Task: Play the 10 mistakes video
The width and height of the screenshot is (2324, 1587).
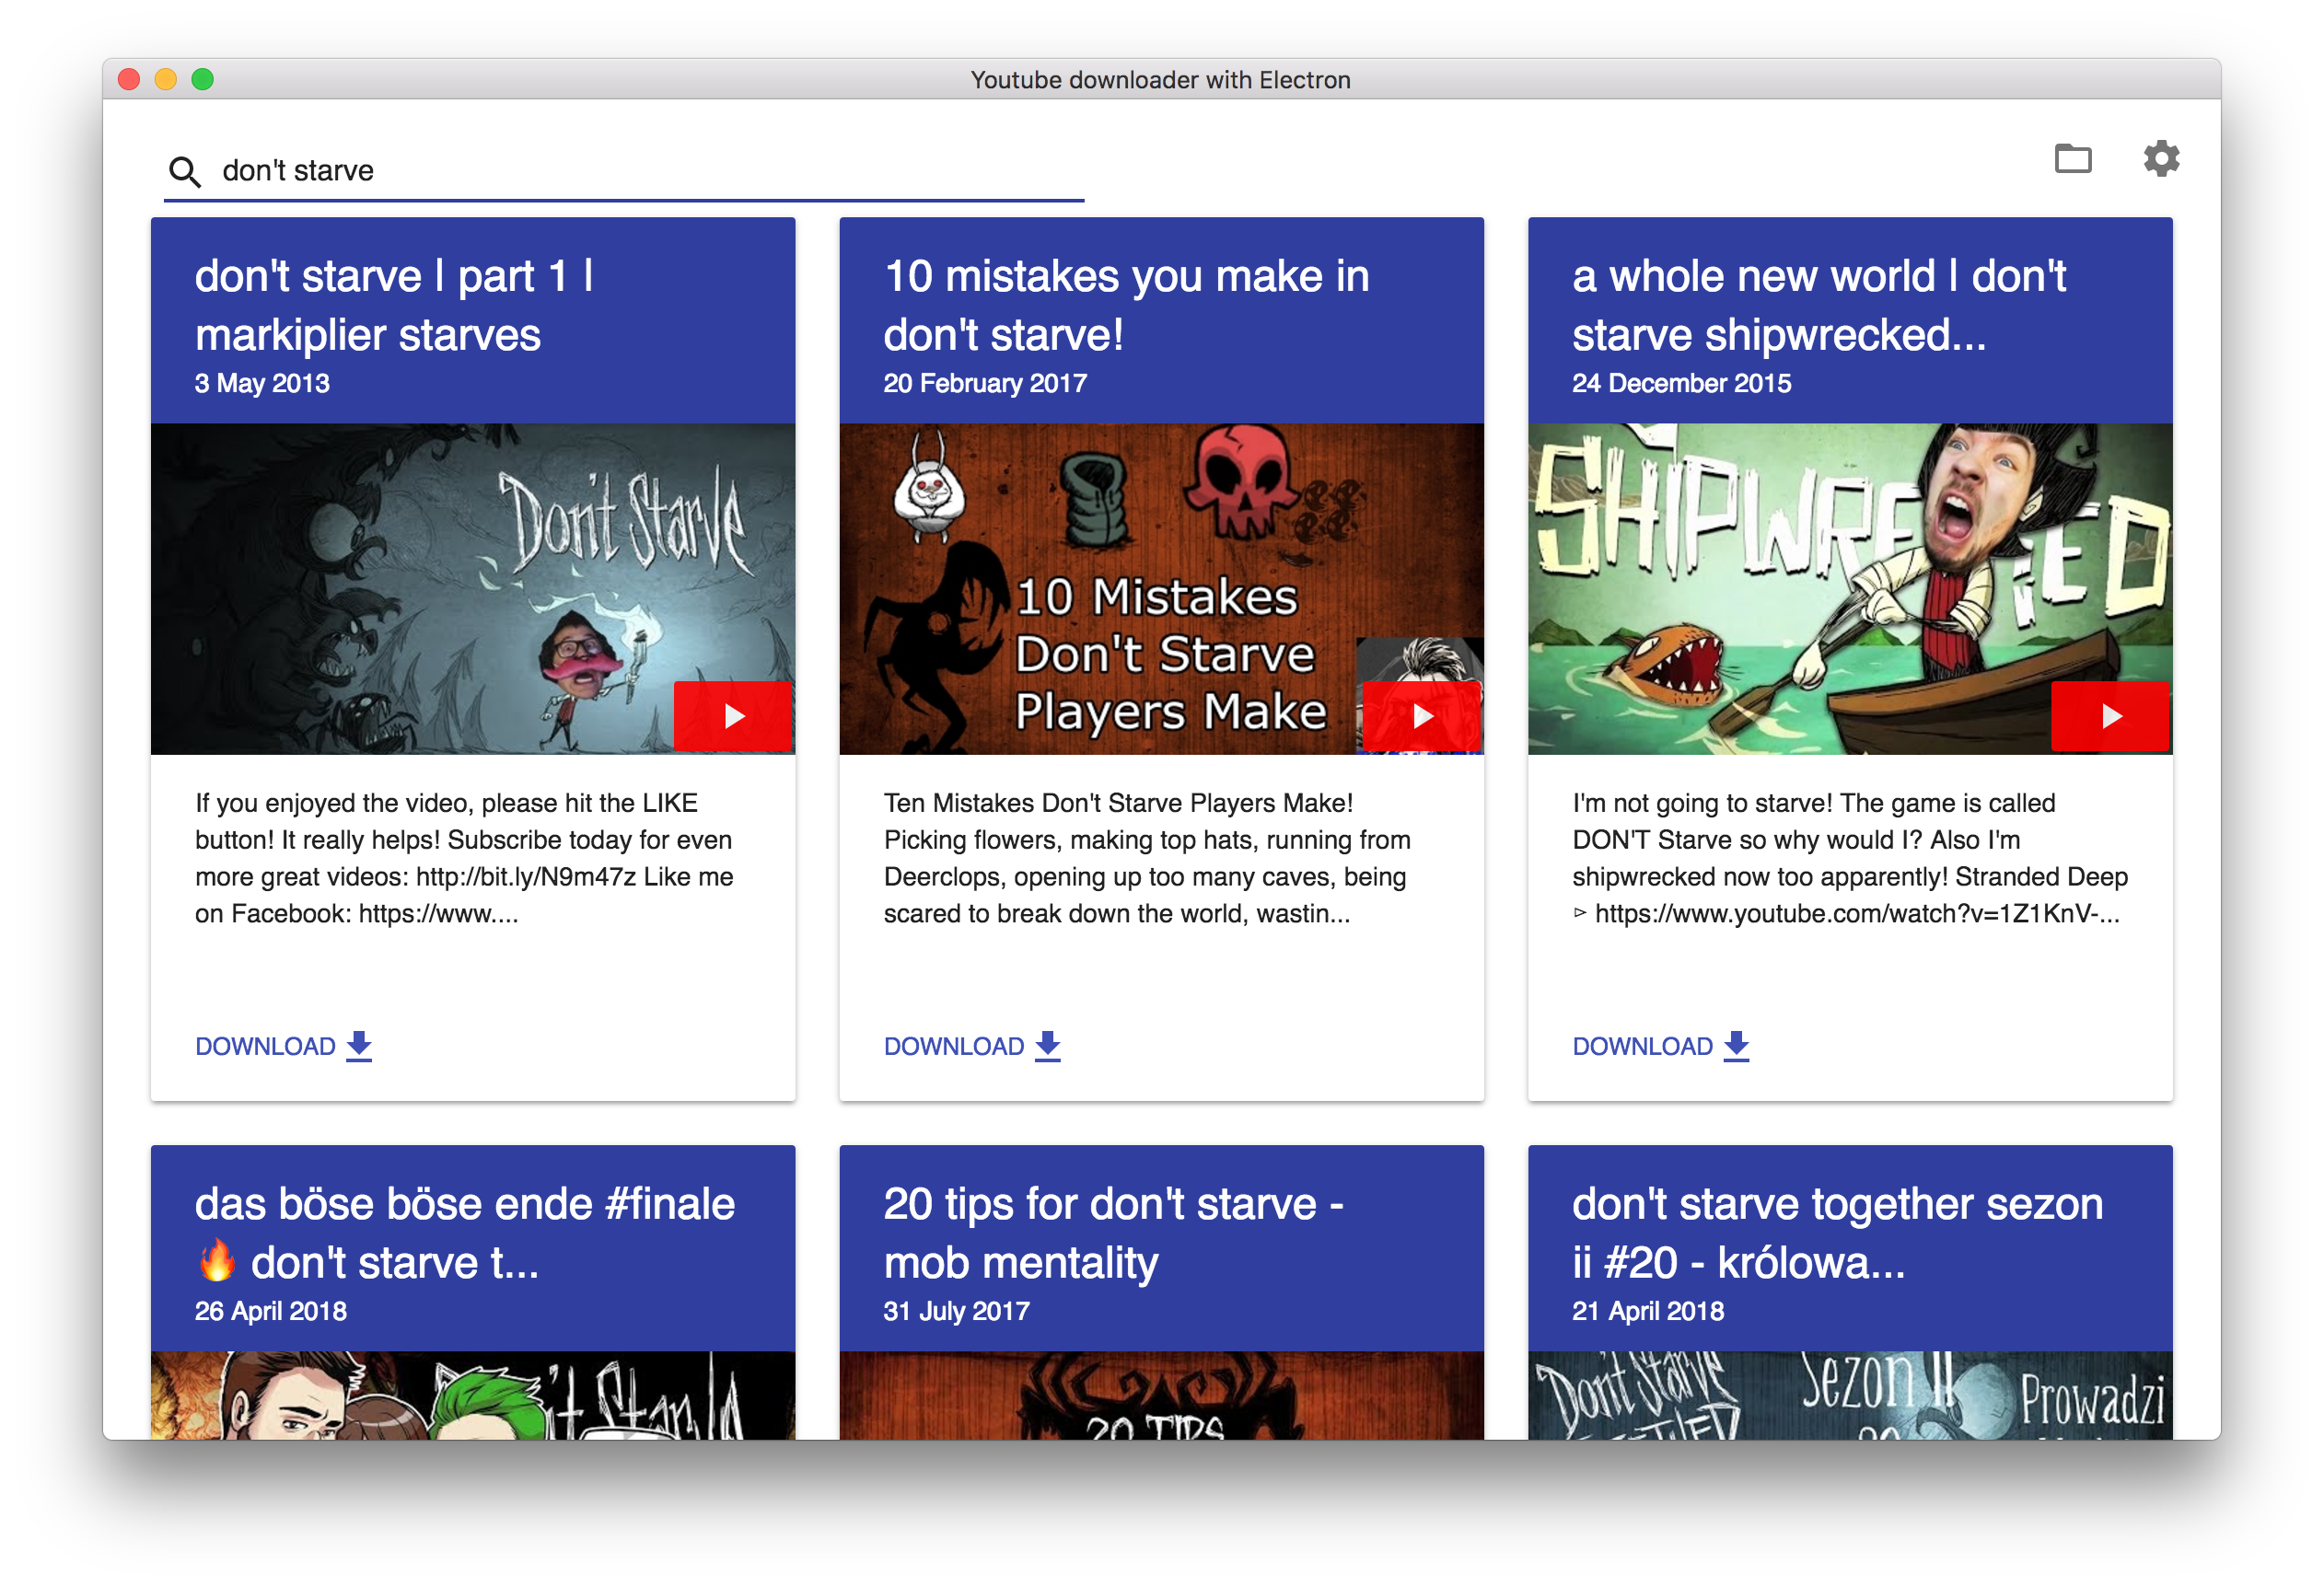Action: point(1421,716)
